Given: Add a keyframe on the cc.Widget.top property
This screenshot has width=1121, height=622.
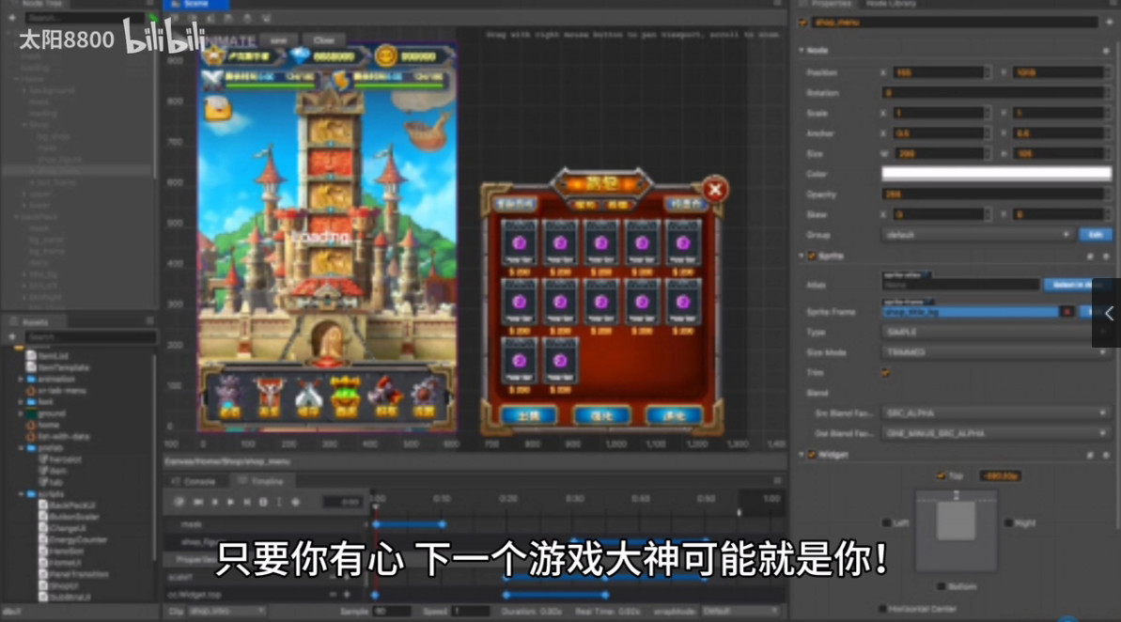Looking at the screenshot, I should point(347,595).
